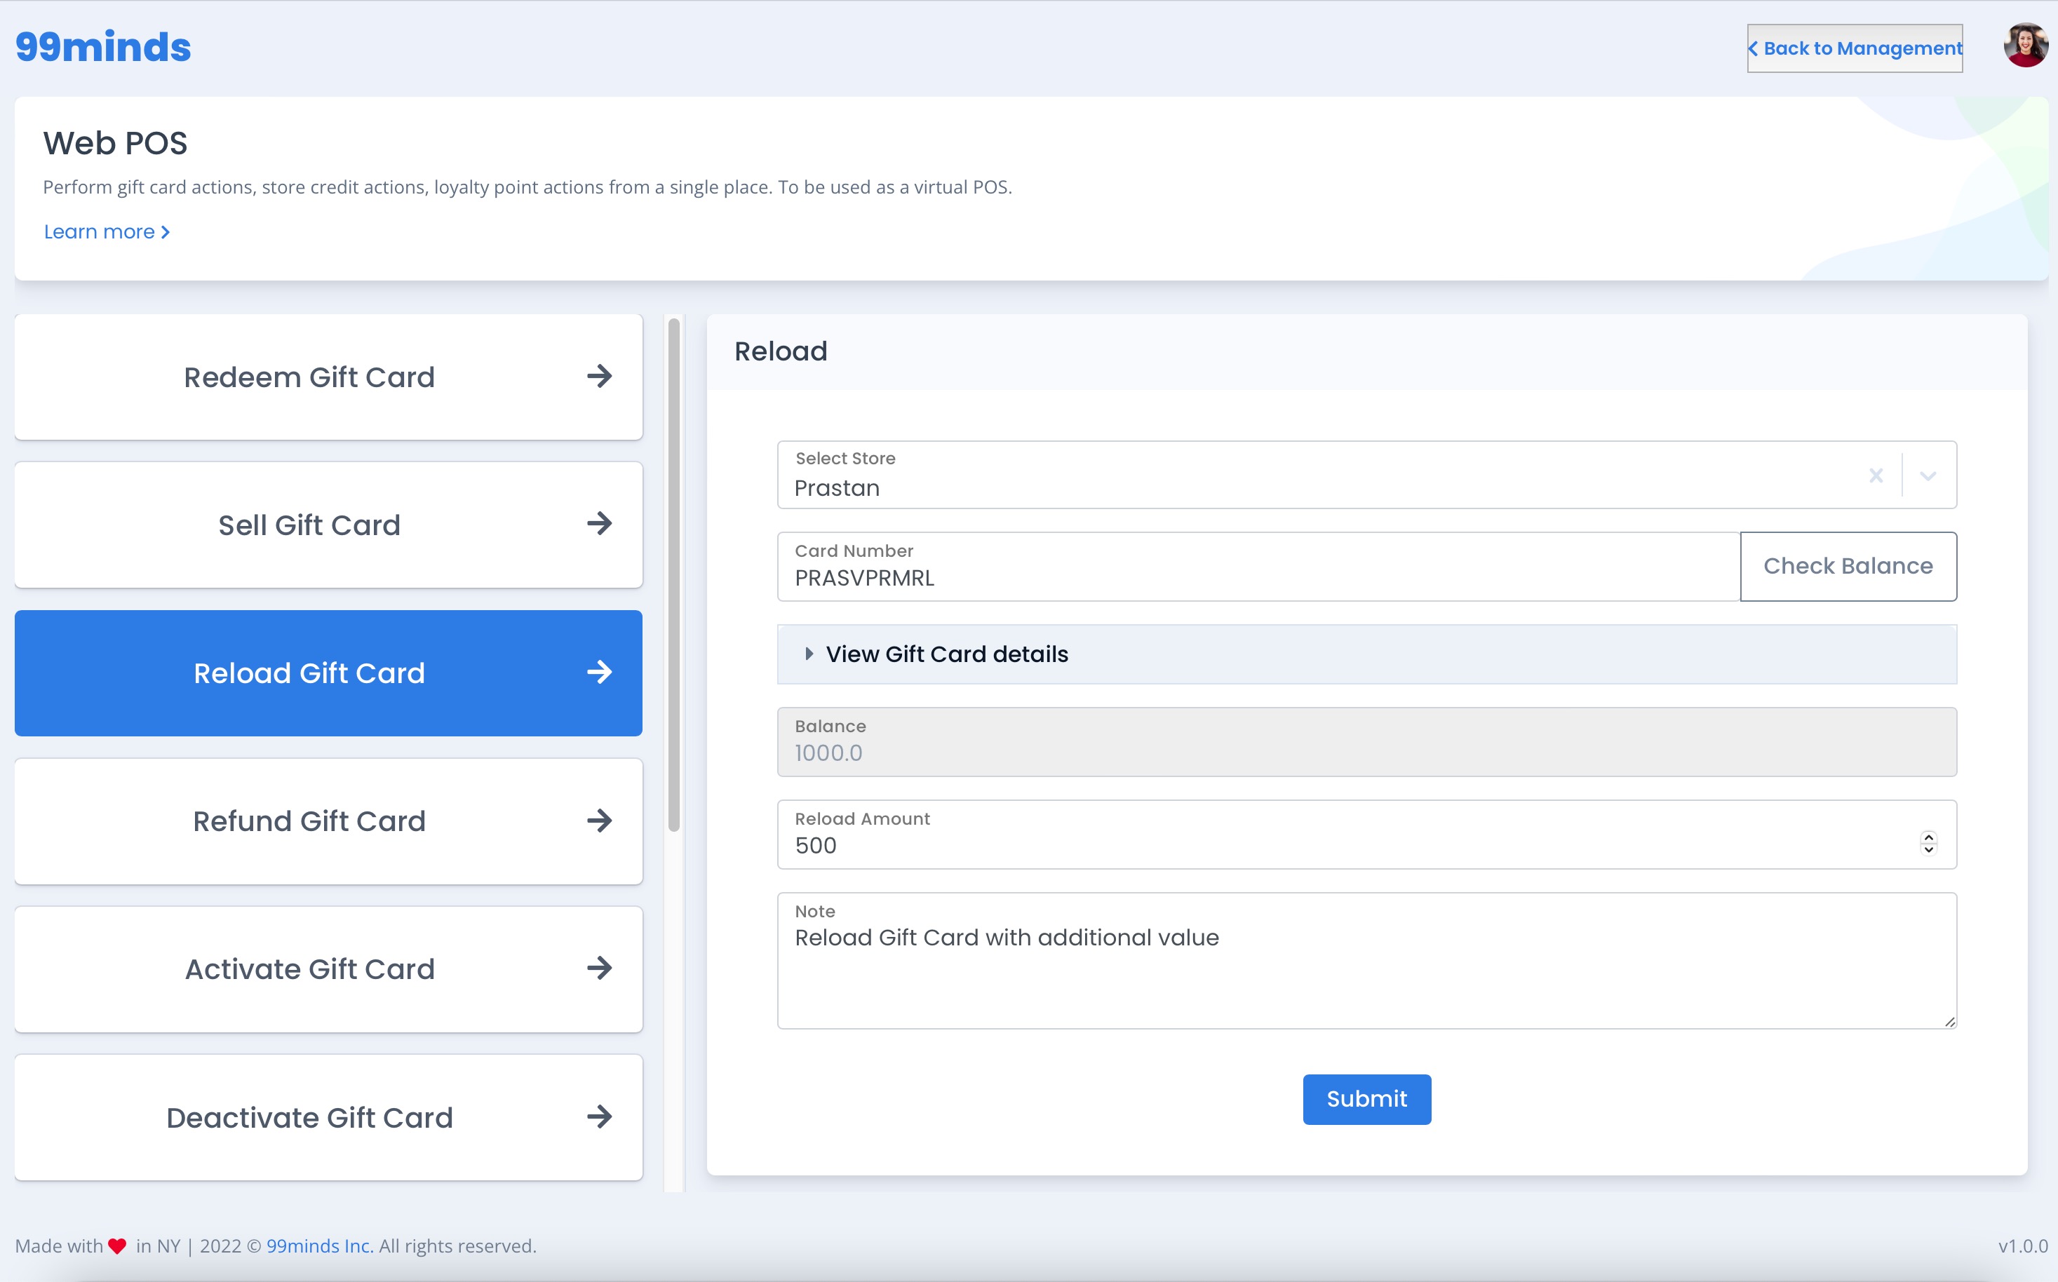Click the Check Balance button

(x=1848, y=567)
